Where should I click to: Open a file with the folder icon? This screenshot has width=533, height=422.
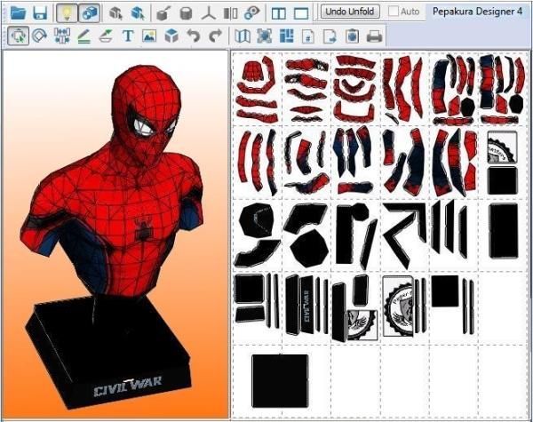[x=18, y=13]
